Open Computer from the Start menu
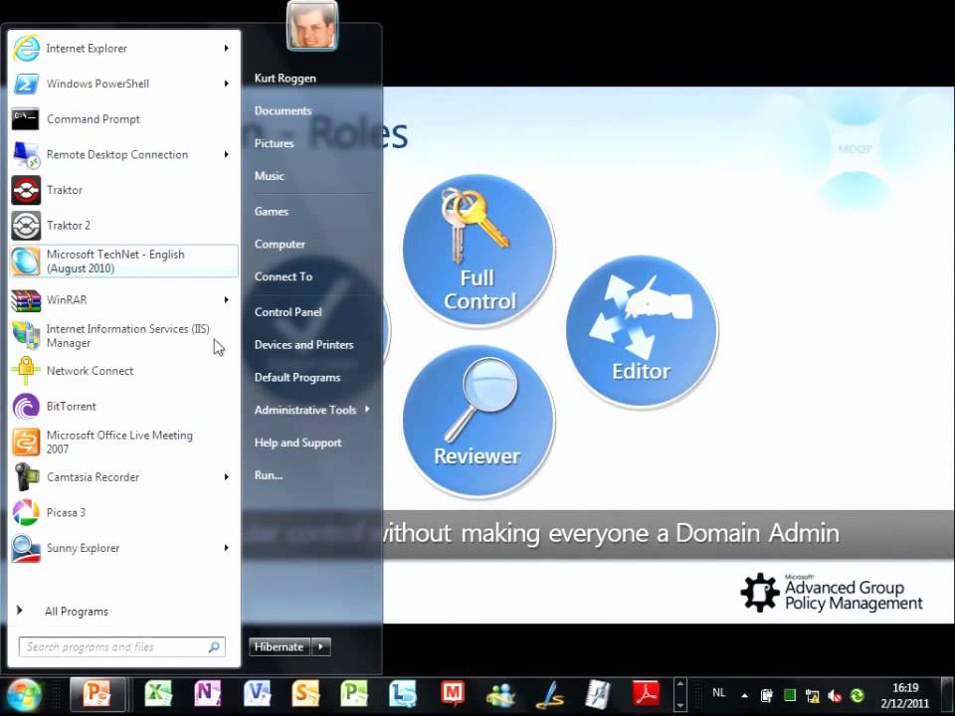The width and height of the screenshot is (955, 716). [x=281, y=245]
